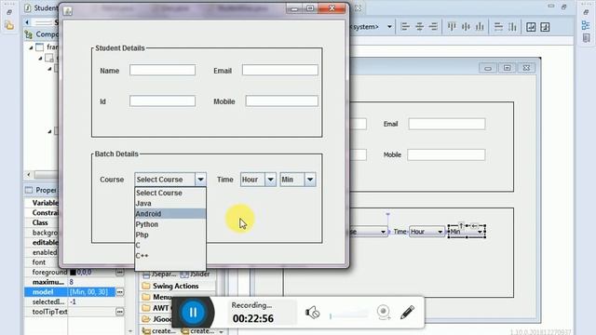Click align left edges toolbar icon
Viewport: 596px width, 335px height.
[405, 27]
